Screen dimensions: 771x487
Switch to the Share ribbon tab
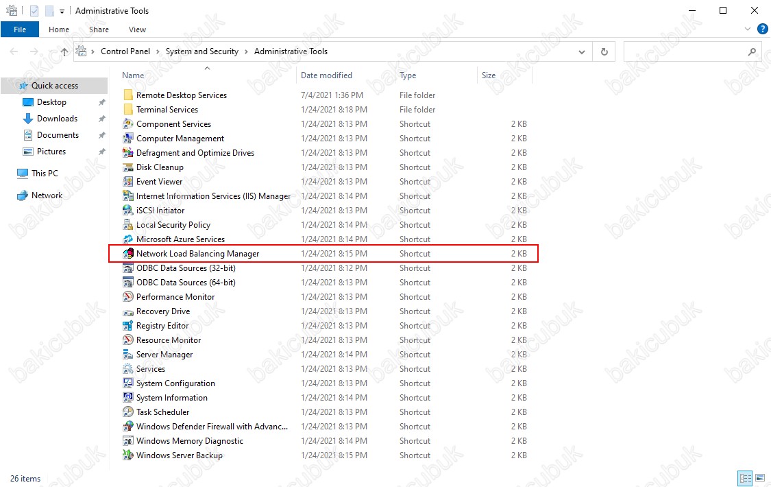[x=99, y=29]
